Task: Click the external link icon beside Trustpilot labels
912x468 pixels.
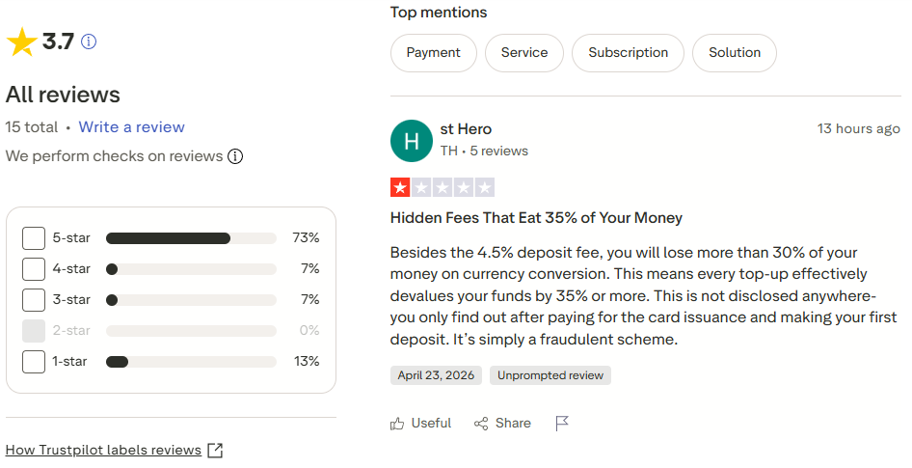Action: coord(216,451)
